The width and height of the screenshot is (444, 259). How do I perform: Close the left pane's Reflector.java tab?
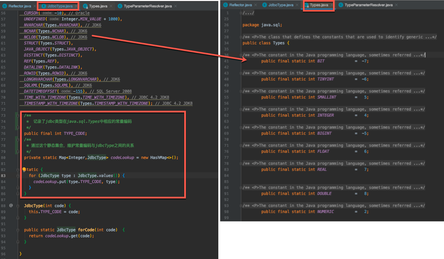pos(34,6)
